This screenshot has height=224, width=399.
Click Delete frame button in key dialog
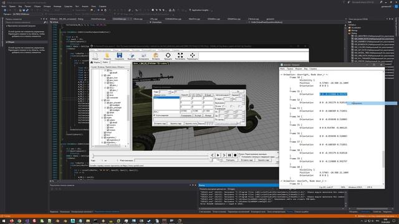coord(176,124)
